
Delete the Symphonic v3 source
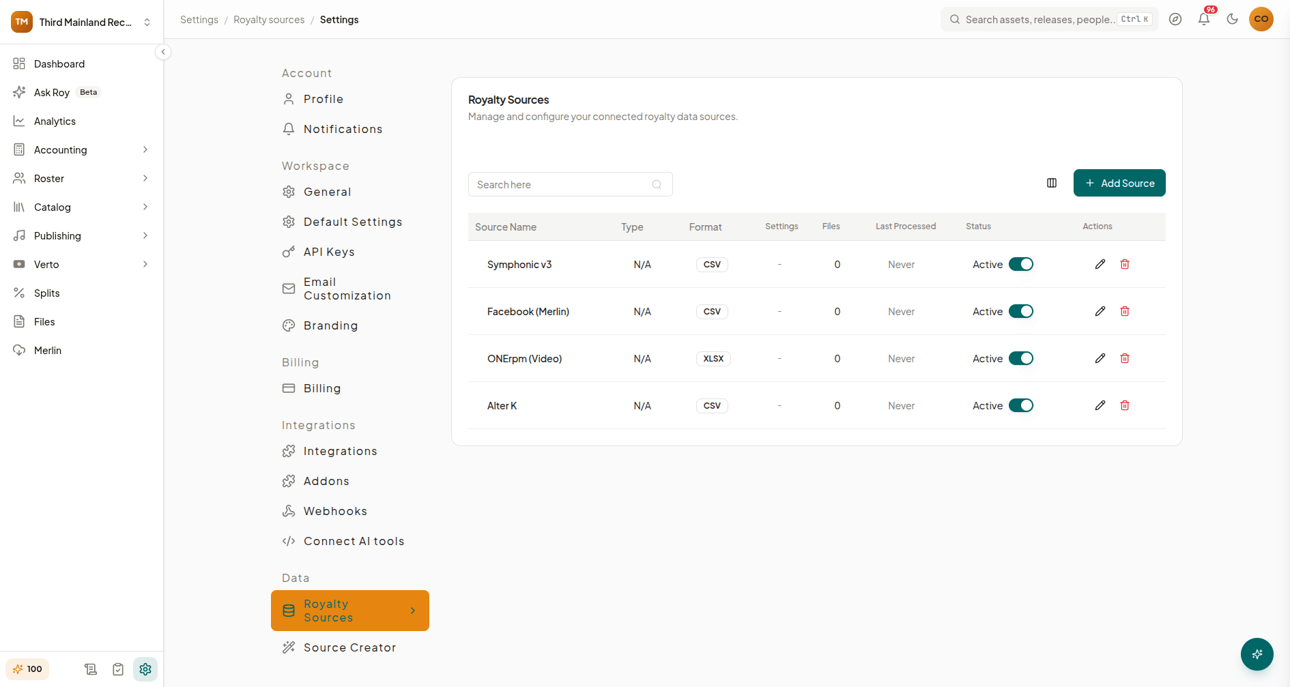click(1125, 264)
